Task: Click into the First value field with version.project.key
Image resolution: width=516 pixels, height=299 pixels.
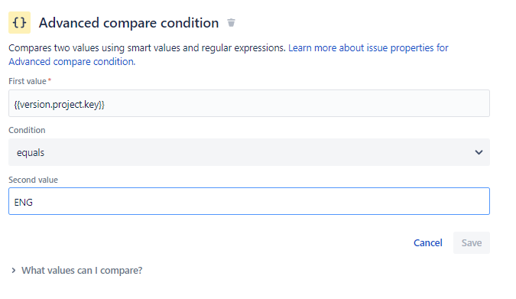Action: 249,103
